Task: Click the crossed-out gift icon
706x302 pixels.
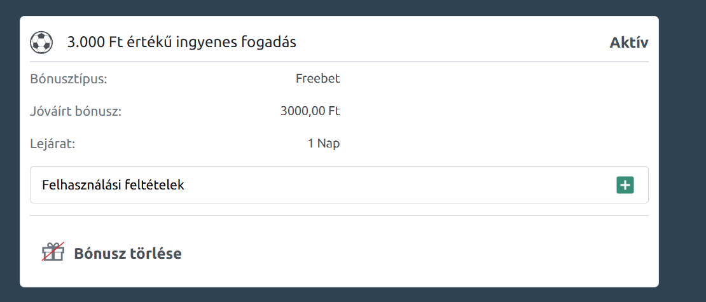Action: 53,252
